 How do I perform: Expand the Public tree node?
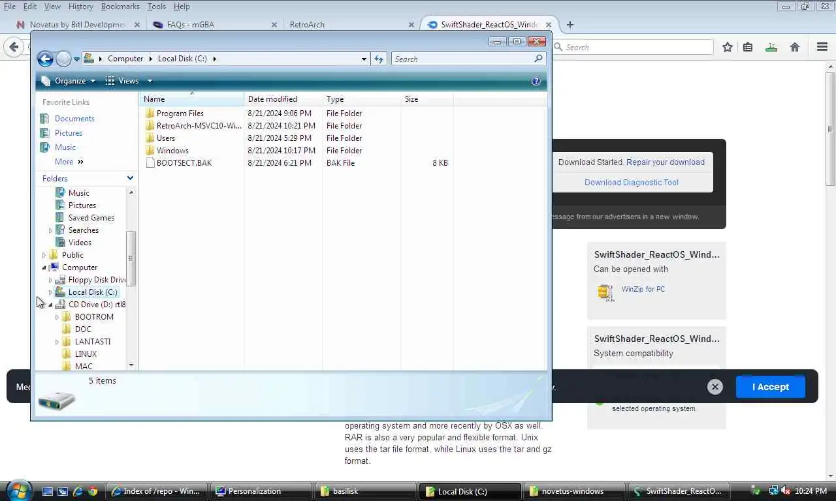coord(44,255)
